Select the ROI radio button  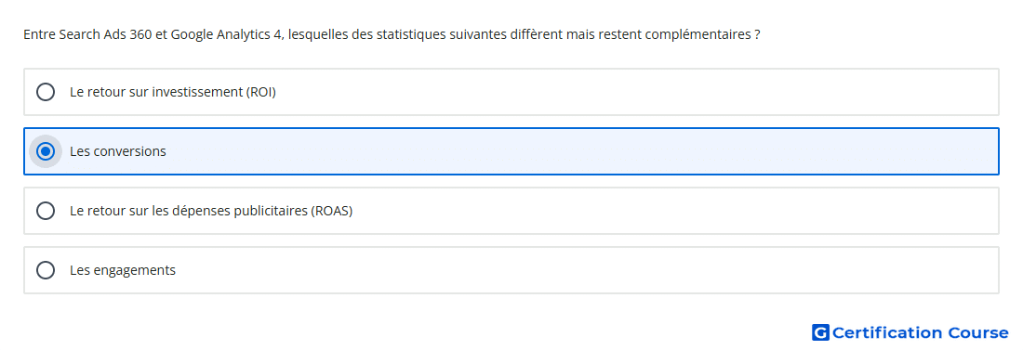click(46, 92)
